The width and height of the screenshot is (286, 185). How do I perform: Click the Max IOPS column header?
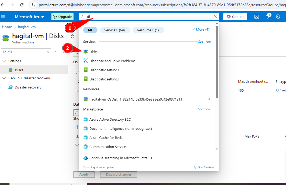pos(252,136)
